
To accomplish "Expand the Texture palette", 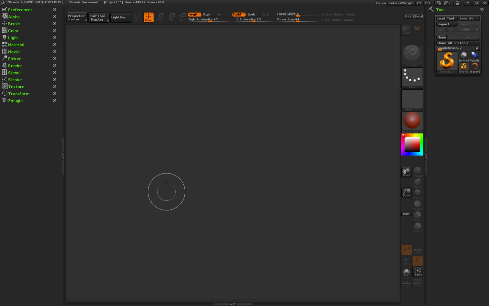I will [x=16, y=87].
